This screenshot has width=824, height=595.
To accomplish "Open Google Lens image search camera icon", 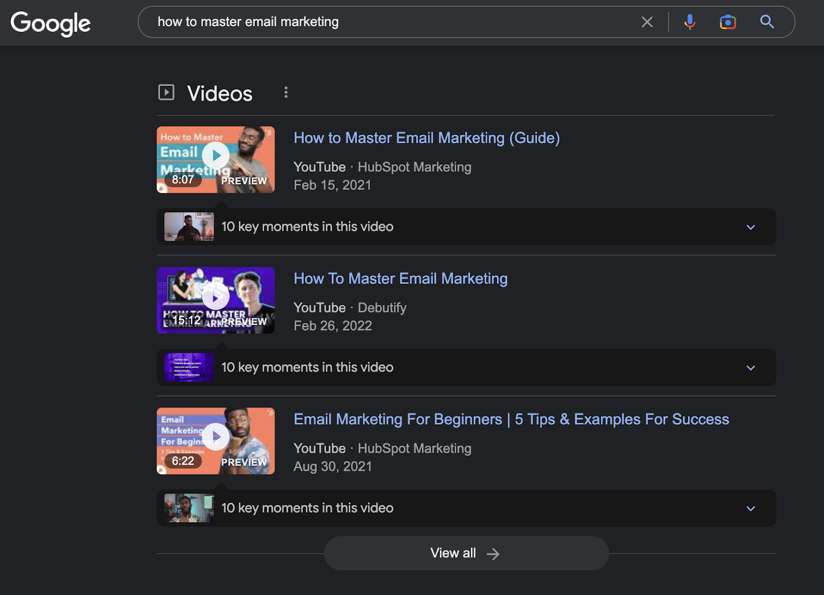I will pos(728,22).
